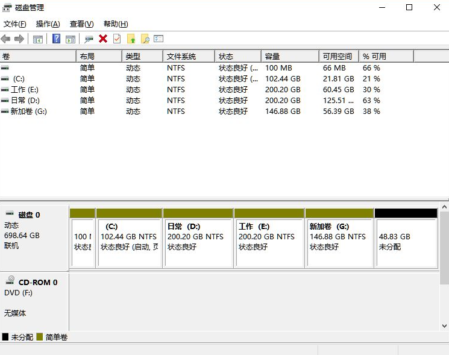Open the 操作(A) menu
This screenshot has width=449, height=355.
48,24
